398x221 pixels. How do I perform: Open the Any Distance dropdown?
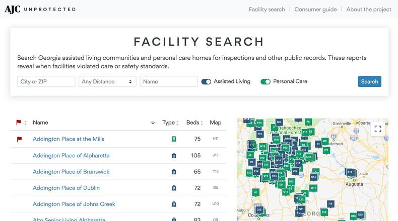click(107, 81)
